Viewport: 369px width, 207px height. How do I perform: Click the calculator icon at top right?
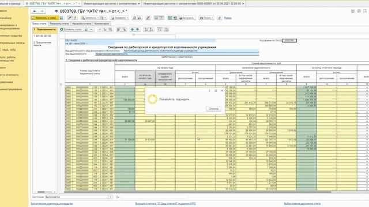click(353, 11)
